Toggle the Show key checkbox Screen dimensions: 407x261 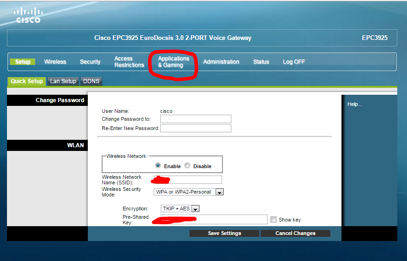(273, 220)
